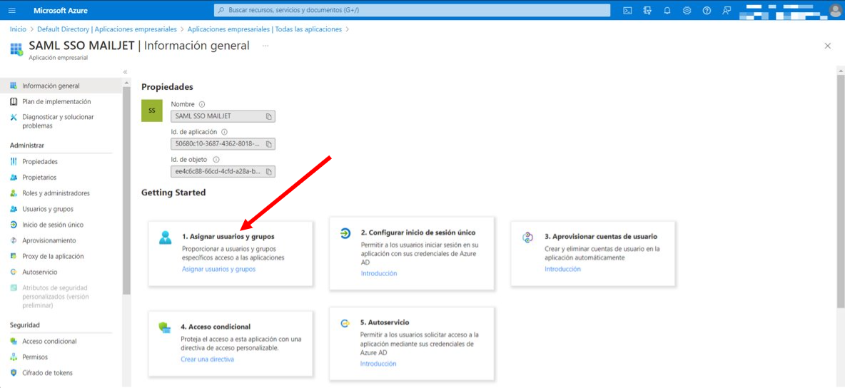The image size is (845, 388).
Task: Copy the Nombre value SAML SSO MAILJET
Action: (269, 116)
